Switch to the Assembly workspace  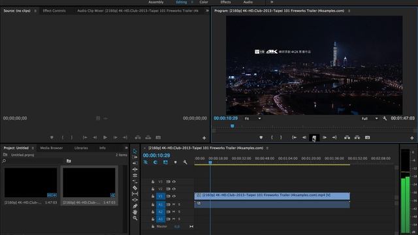(x=156, y=2)
